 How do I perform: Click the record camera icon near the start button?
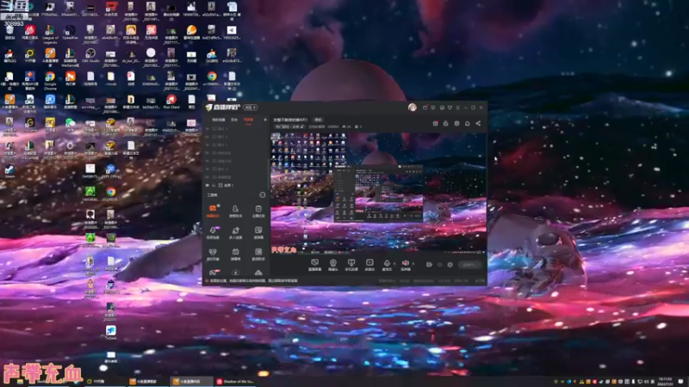pyautogui.click(x=429, y=265)
